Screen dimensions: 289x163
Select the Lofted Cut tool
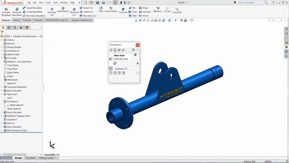coord(86,12)
